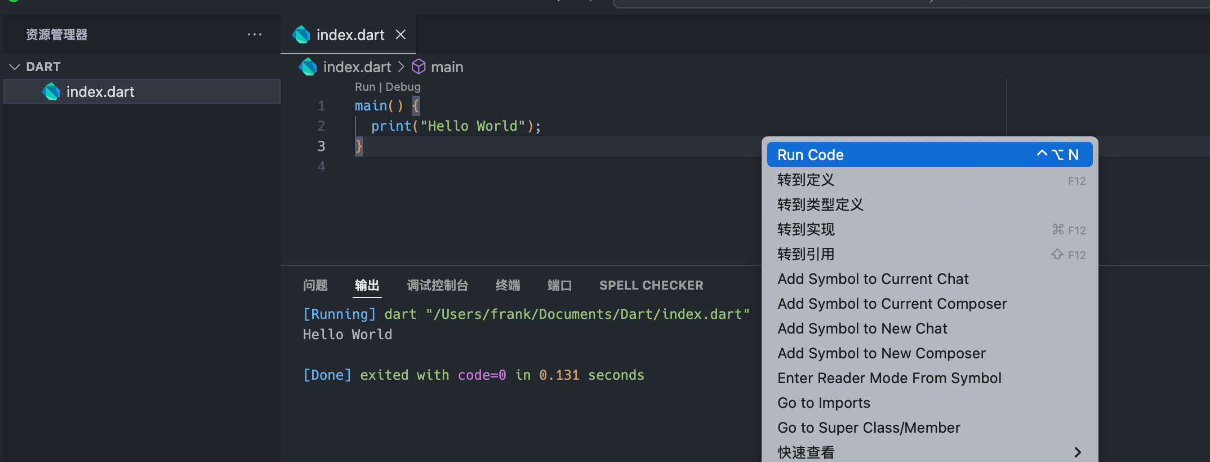This screenshot has height=462, width=1210.
Task: Close the index.dart editor tab
Action: tap(401, 35)
